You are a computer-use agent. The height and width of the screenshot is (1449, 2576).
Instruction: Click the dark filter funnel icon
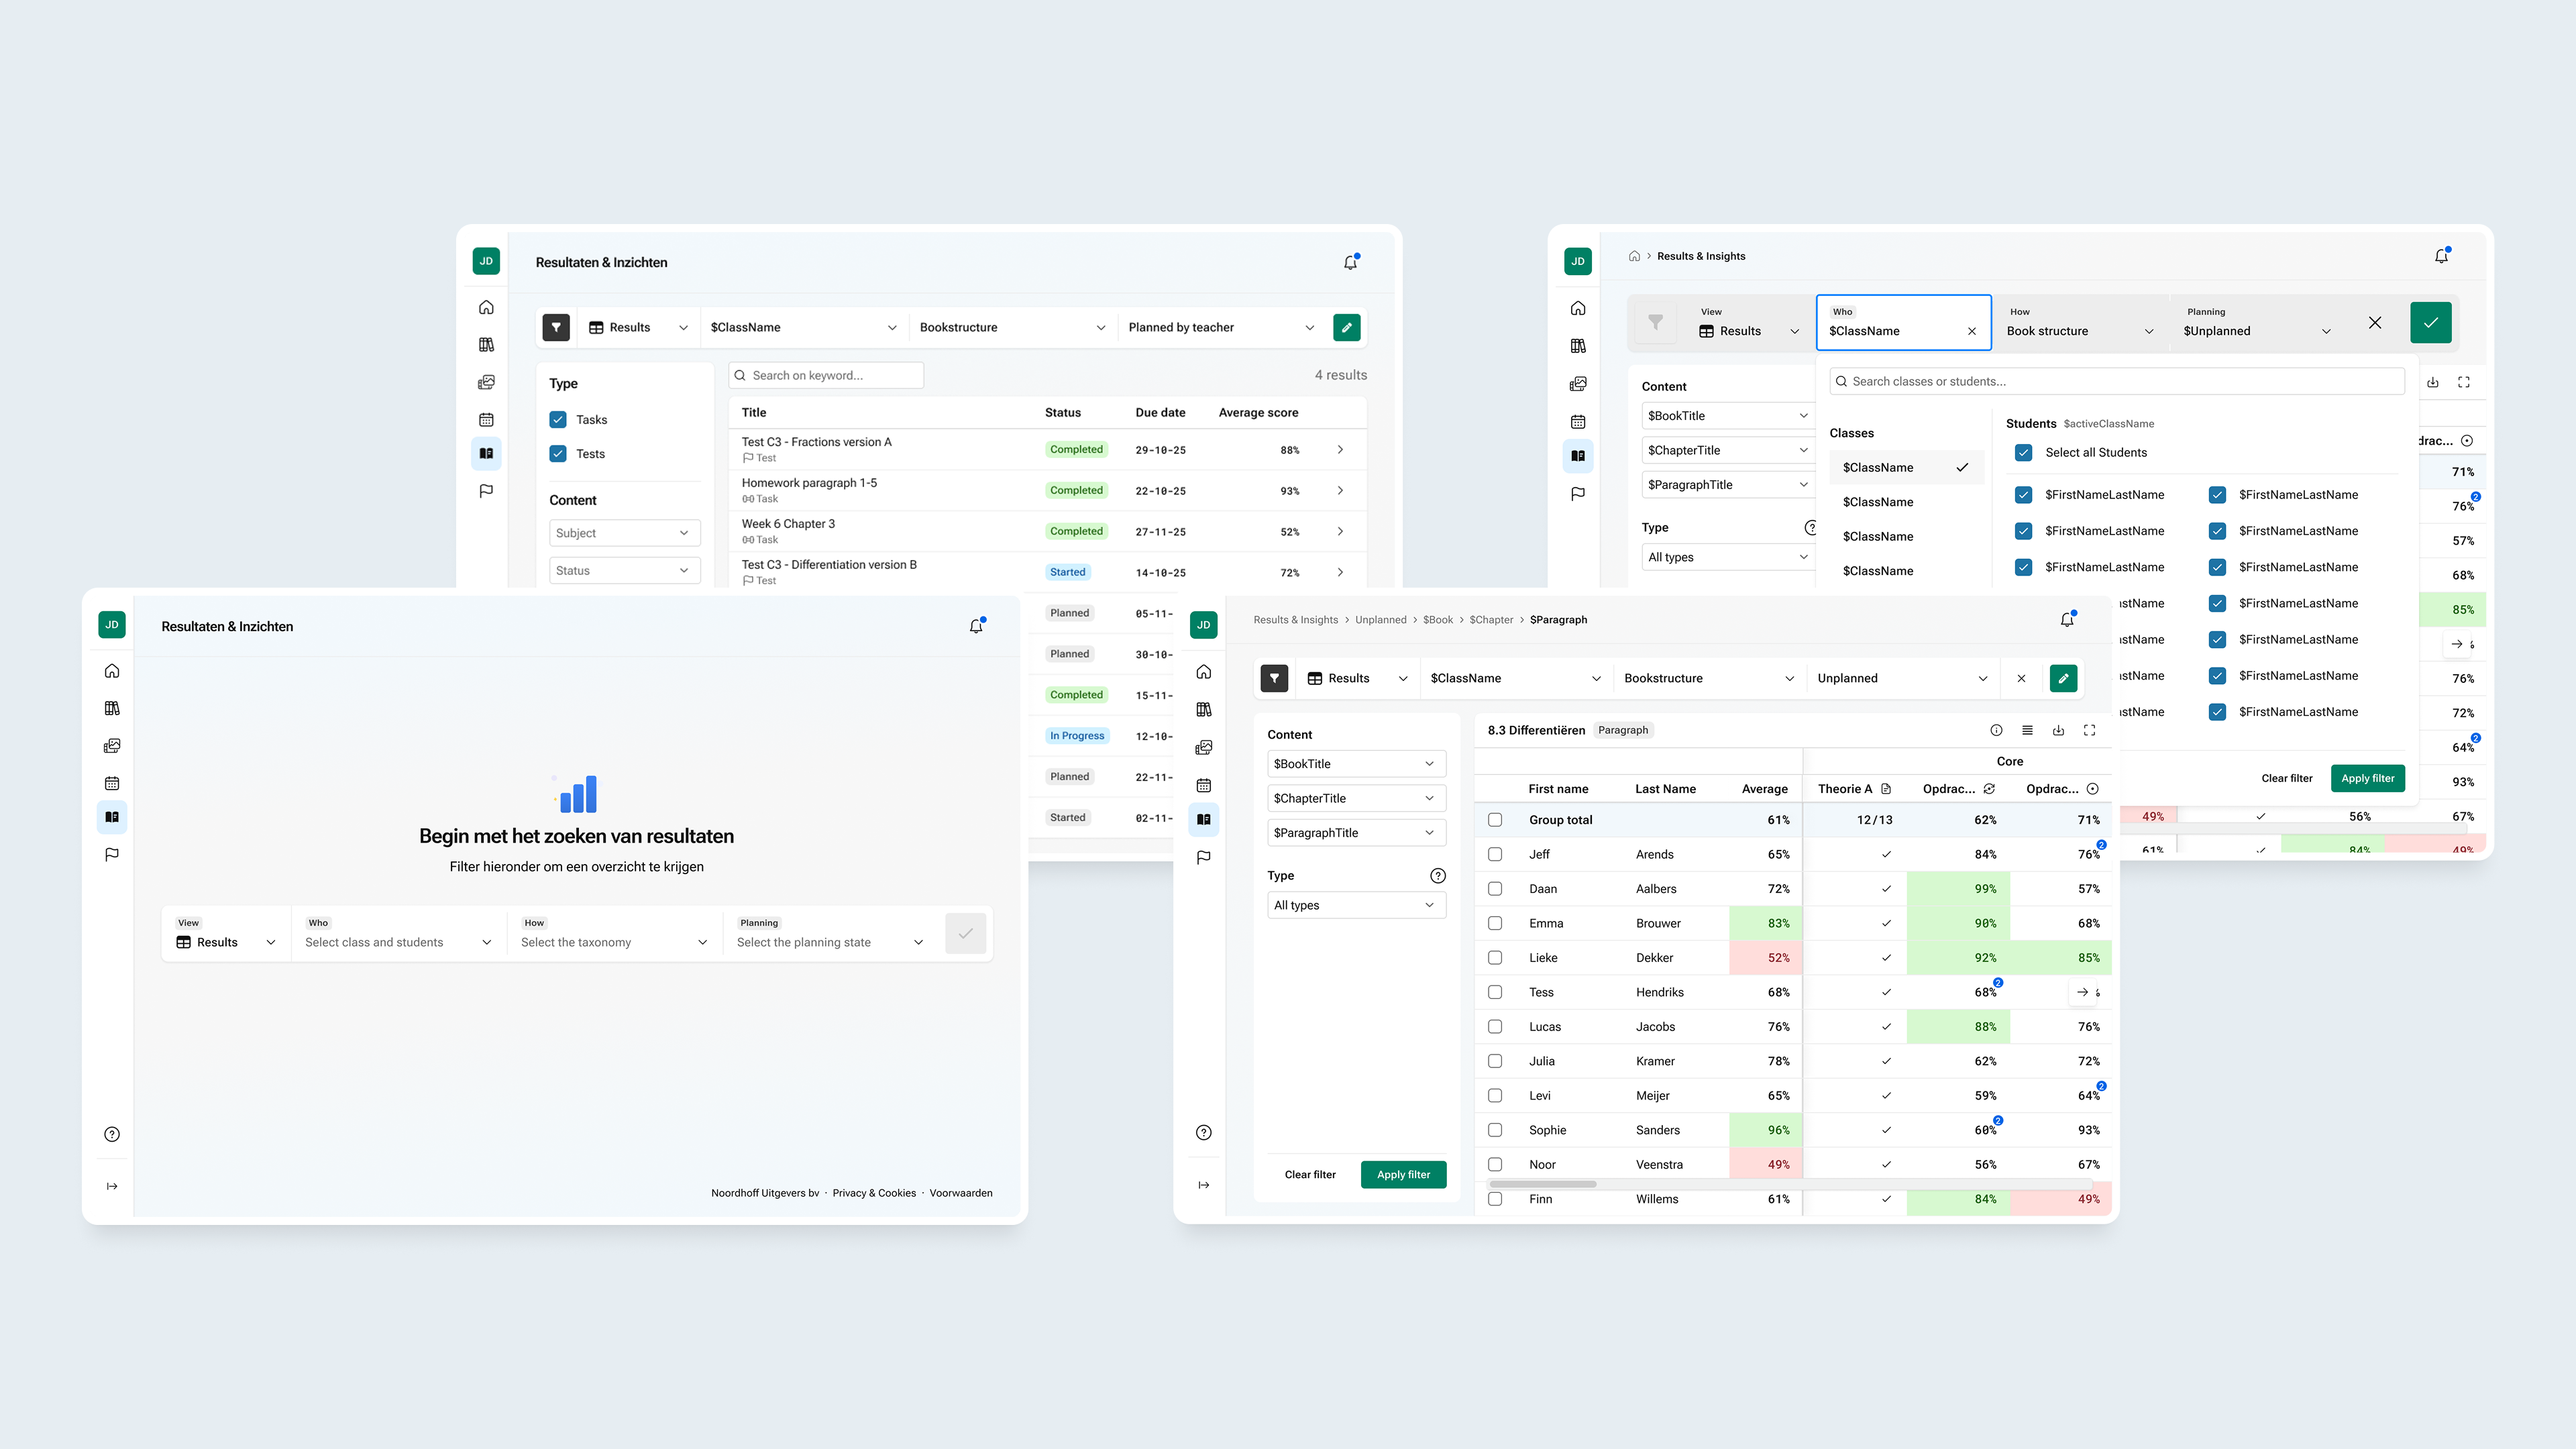pyautogui.click(x=556, y=327)
